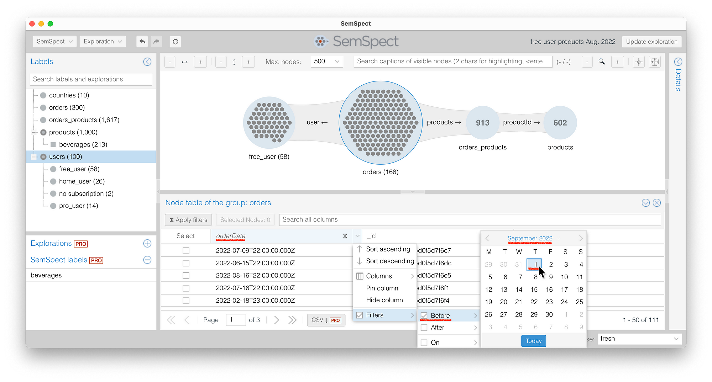
Task: Zoom in using plus next to magnifier
Action: pyautogui.click(x=618, y=62)
